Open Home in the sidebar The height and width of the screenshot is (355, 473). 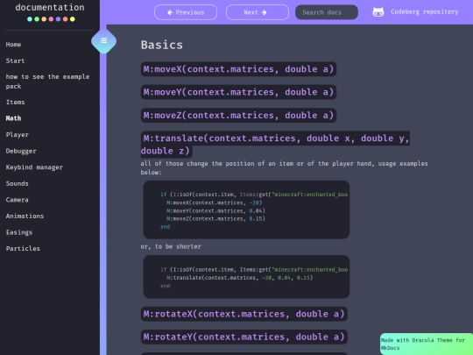pos(13,45)
